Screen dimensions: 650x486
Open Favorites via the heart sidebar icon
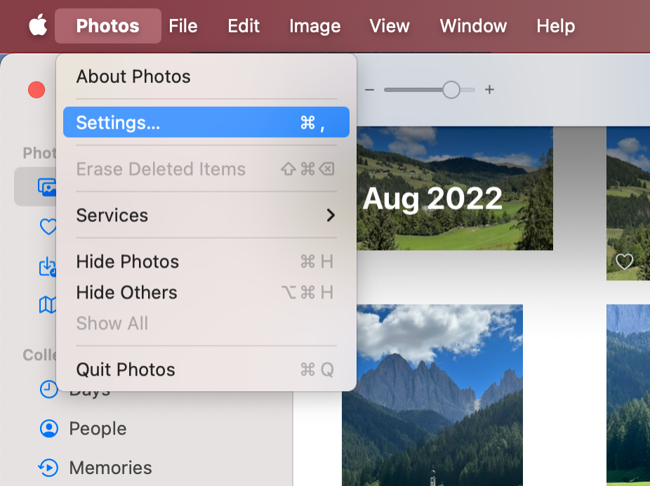tap(48, 227)
